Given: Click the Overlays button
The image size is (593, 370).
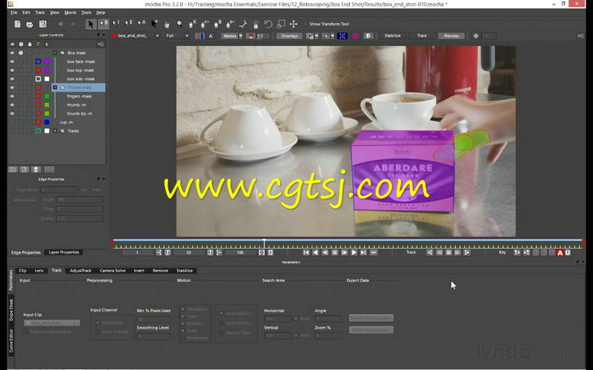Looking at the screenshot, I should click(x=289, y=36).
